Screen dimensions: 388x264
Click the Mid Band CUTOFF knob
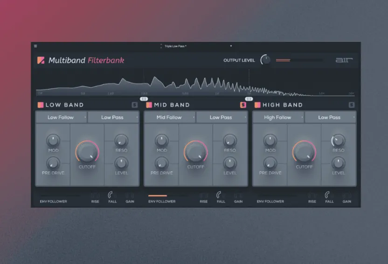[196, 152]
